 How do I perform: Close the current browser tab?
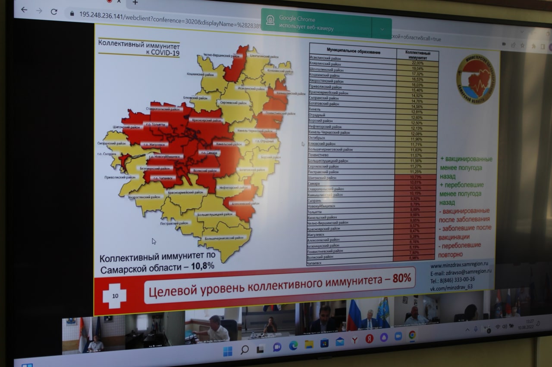(119, 1)
